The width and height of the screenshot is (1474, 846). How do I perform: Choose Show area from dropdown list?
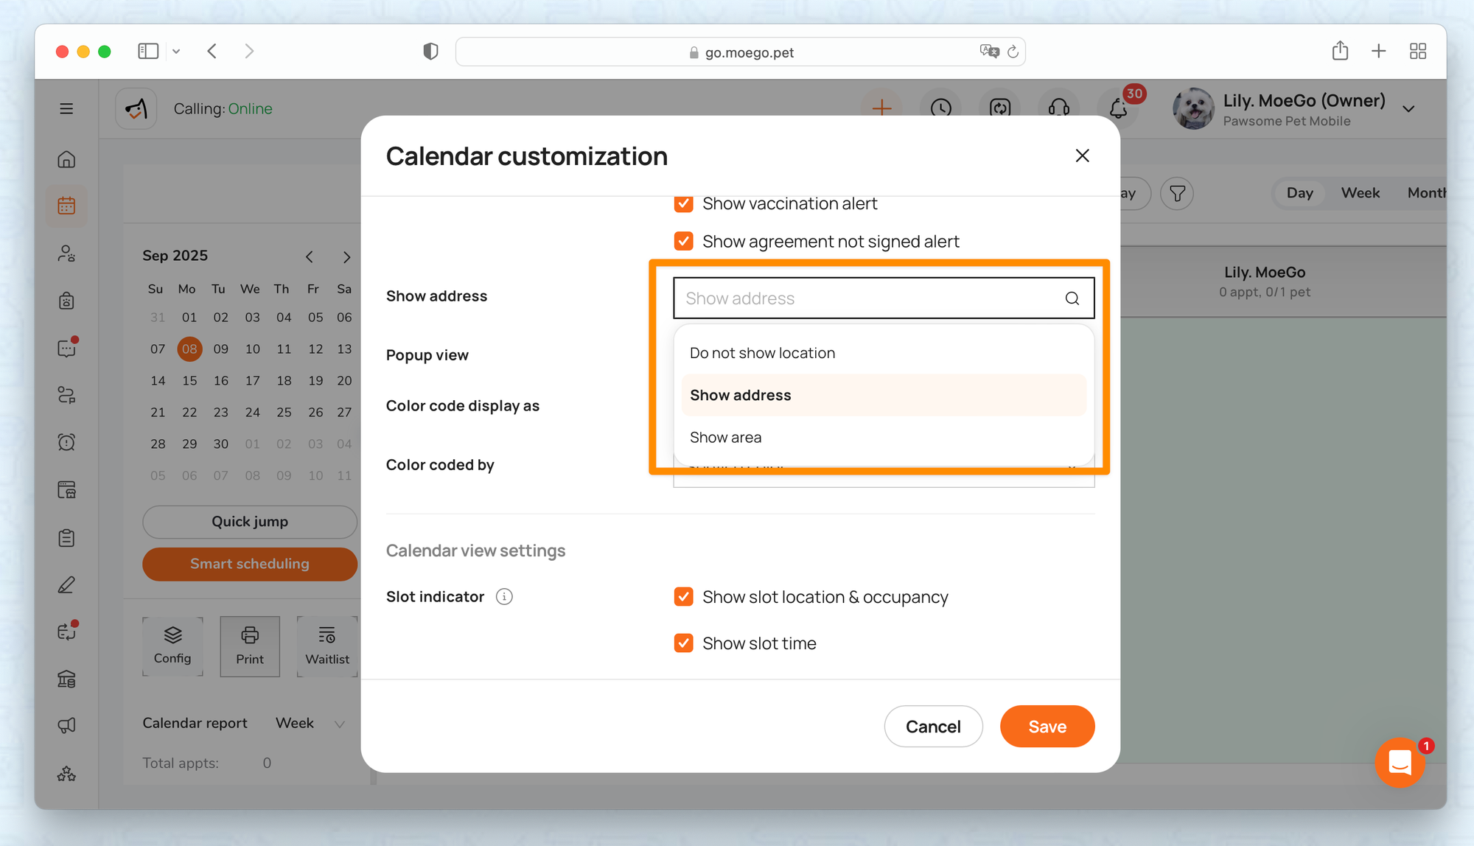(x=725, y=437)
